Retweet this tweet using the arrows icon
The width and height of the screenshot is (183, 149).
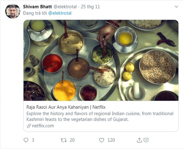click(x=64, y=140)
